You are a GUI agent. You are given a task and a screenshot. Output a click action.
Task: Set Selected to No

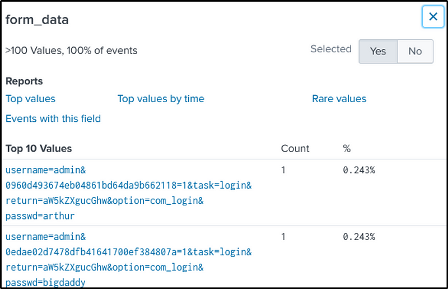point(415,51)
